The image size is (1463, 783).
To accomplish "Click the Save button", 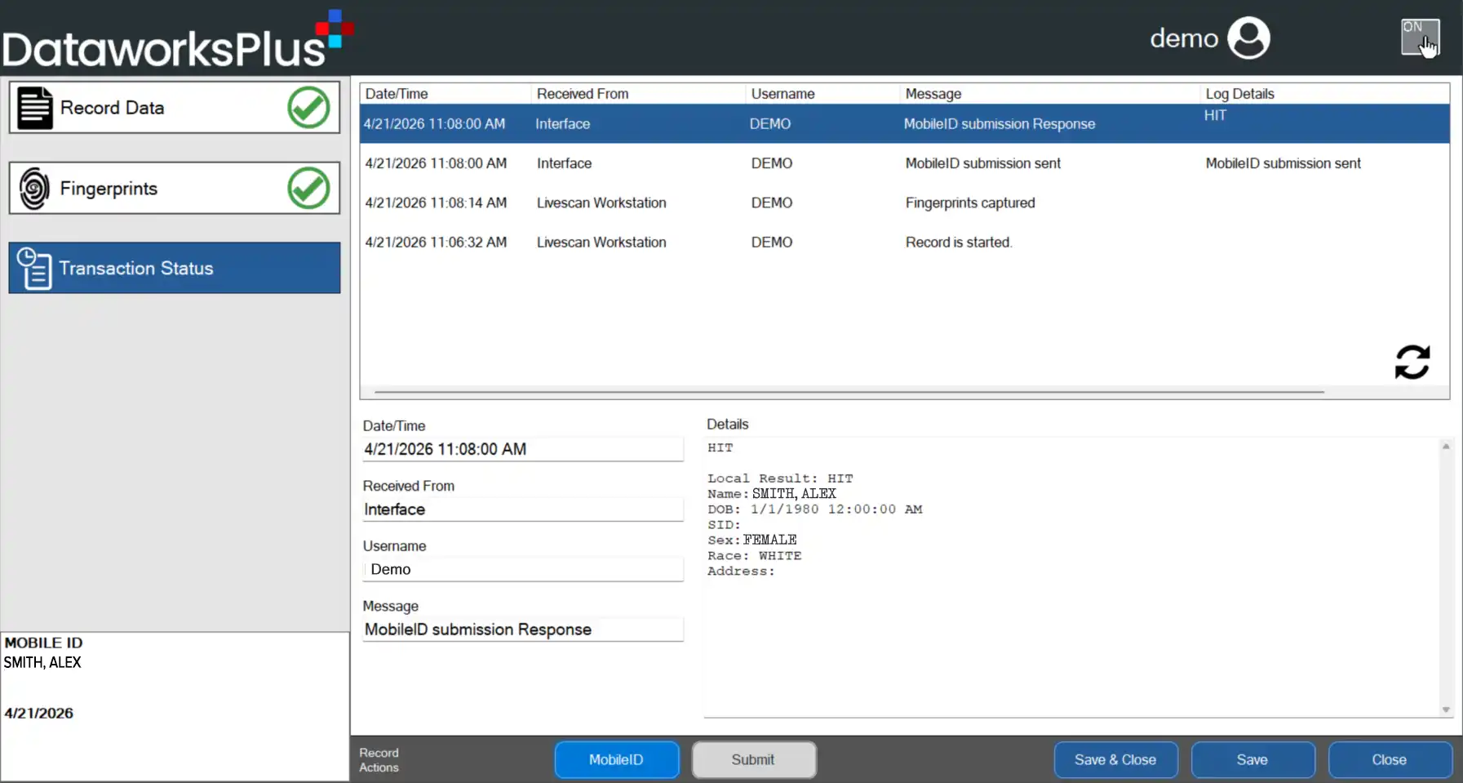I will (x=1252, y=759).
